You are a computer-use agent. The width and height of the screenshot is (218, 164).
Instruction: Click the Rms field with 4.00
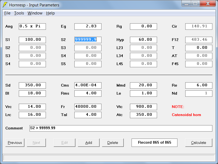tap(88, 93)
